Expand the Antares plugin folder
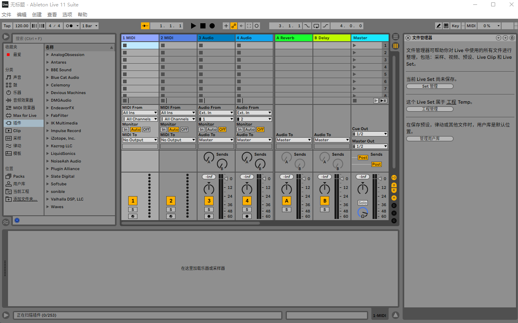Viewport: 518px width, 323px height. 48,62
